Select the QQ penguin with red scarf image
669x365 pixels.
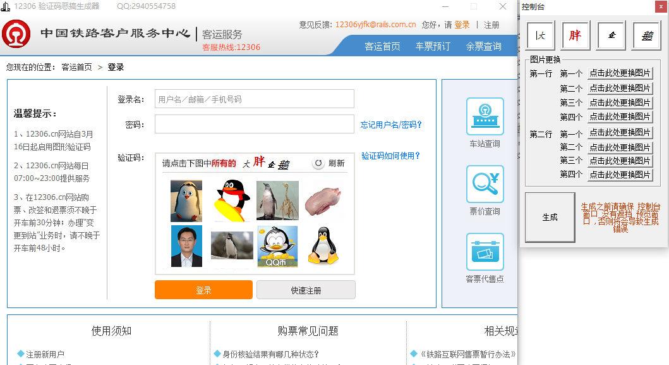coord(232,201)
